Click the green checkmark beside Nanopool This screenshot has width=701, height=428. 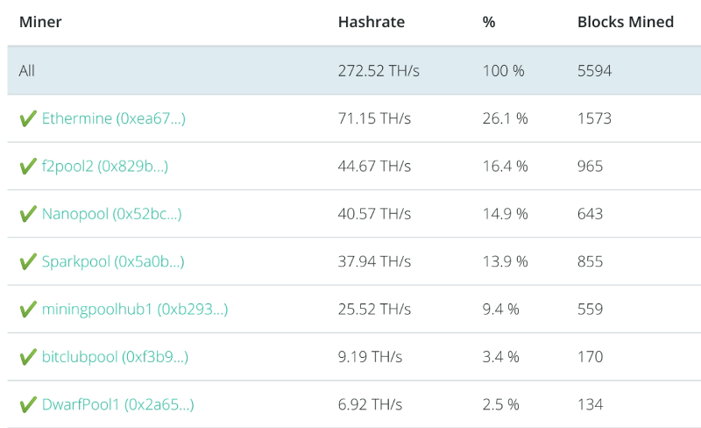(x=28, y=214)
